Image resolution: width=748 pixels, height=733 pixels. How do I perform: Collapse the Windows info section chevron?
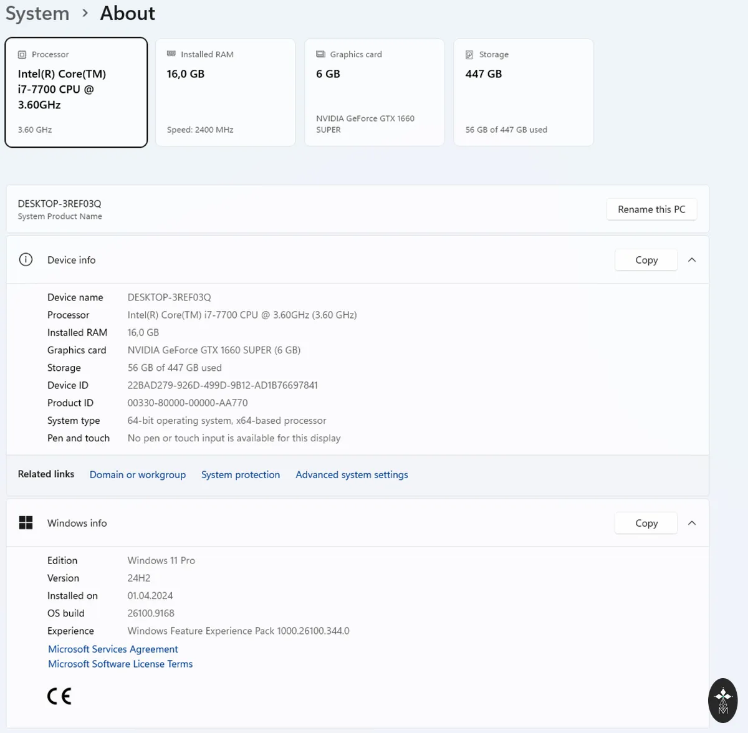692,523
